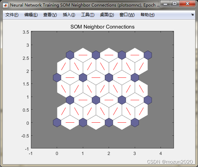Click the dock figure arrow icon
Viewport: 198px width, 167px height.
pyautogui.click(x=192, y=15)
